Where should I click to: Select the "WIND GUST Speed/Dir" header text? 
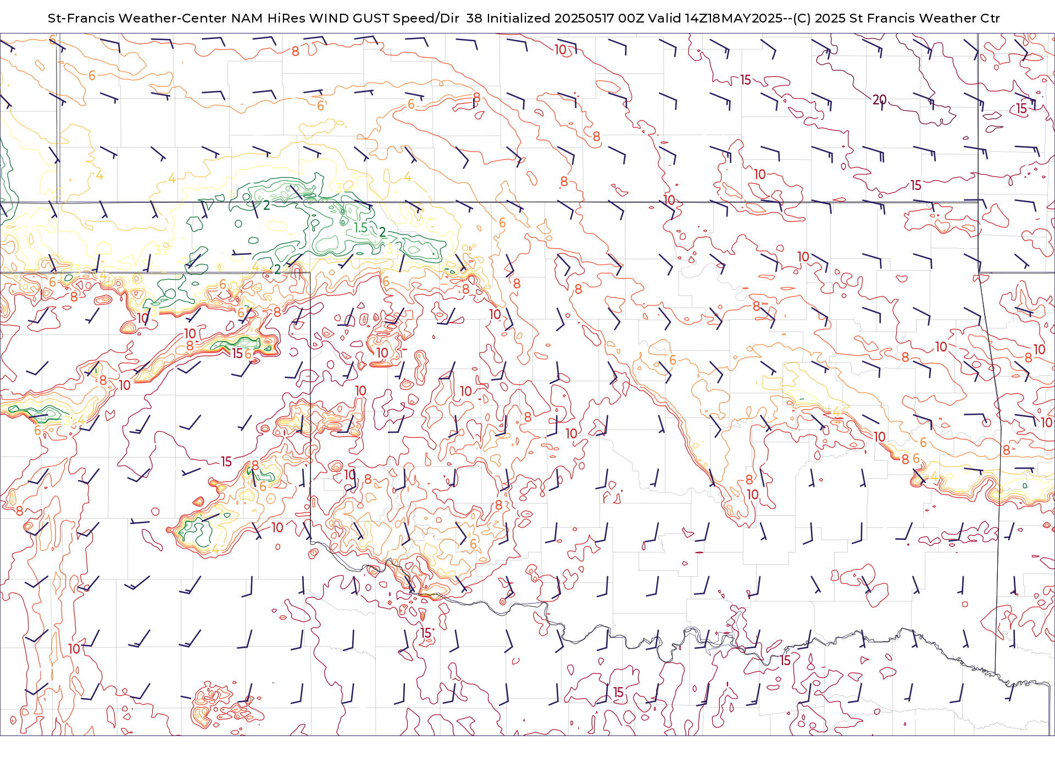(x=385, y=18)
